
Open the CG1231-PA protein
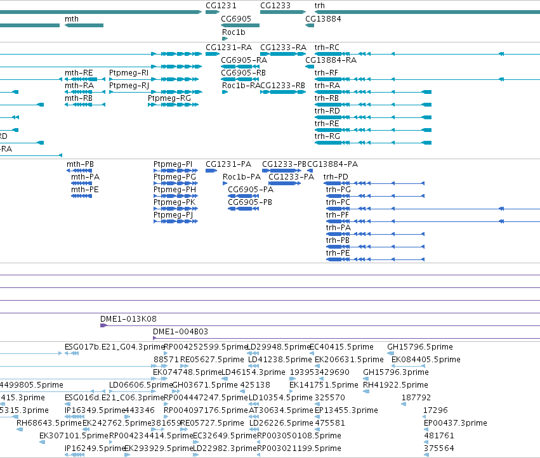tap(228, 164)
